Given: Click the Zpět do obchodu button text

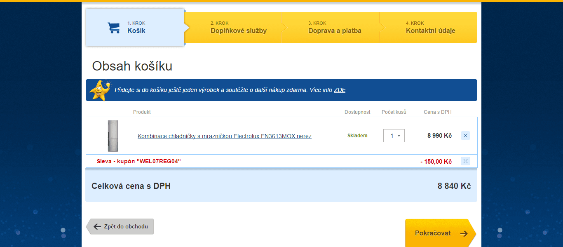Looking at the screenshot, I should tap(126, 226).
